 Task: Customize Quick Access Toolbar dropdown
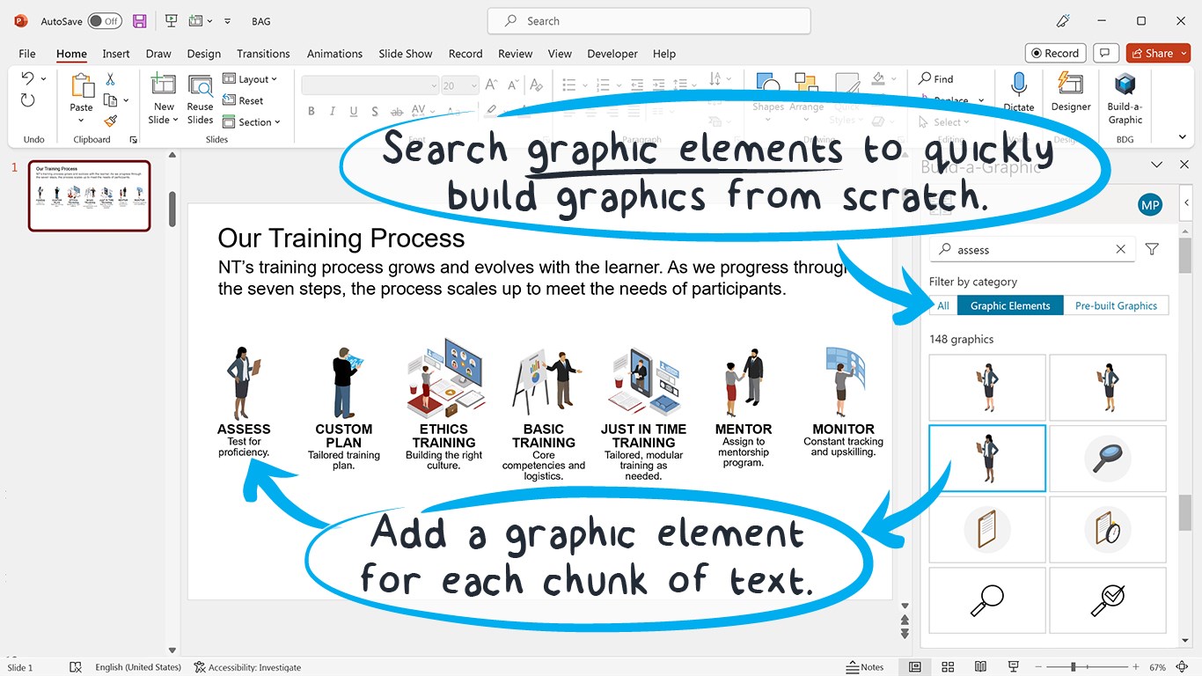228,21
